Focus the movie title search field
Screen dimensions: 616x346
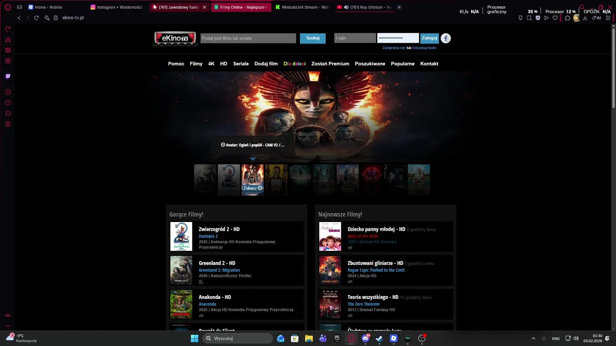(x=248, y=38)
